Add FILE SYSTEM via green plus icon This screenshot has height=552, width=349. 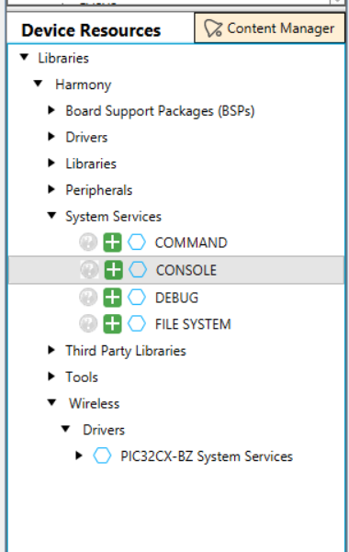point(112,324)
